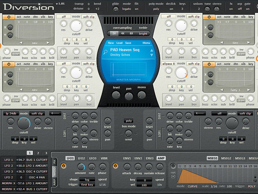
Task: Open the FX side tab
Action: tap(54, 162)
